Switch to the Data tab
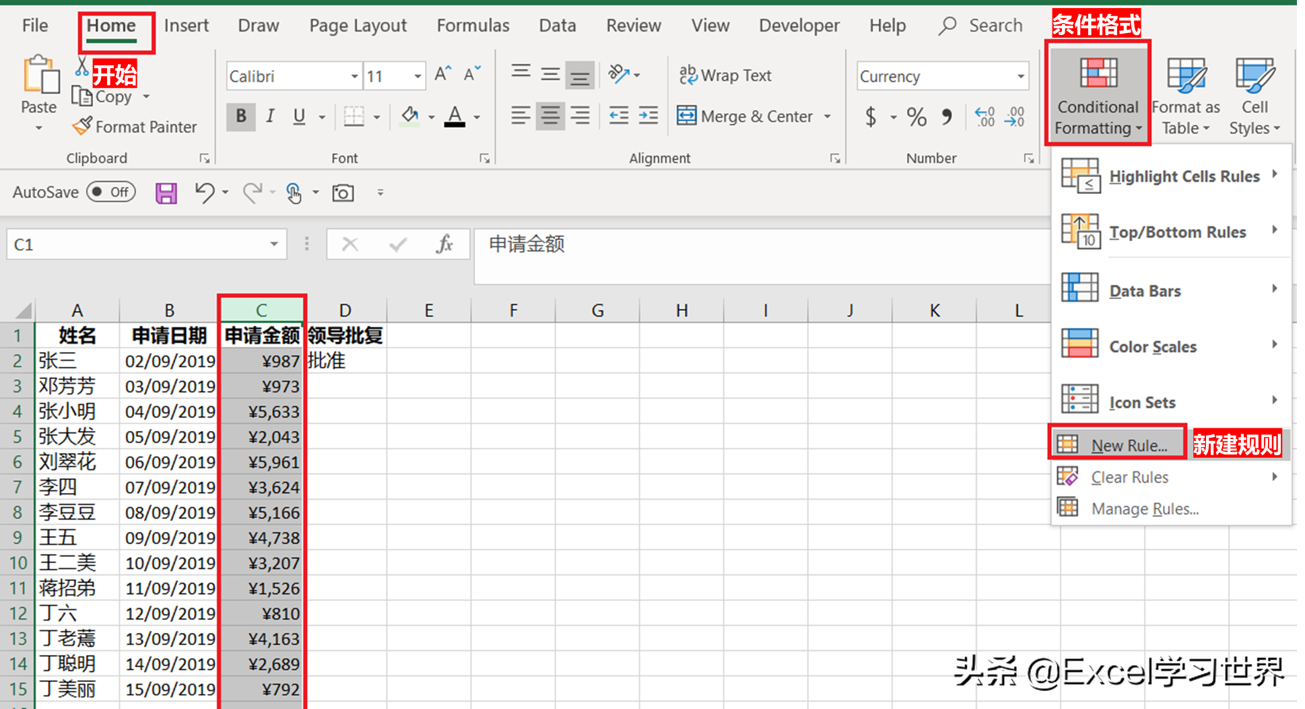The image size is (1305, 709). (x=558, y=26)
